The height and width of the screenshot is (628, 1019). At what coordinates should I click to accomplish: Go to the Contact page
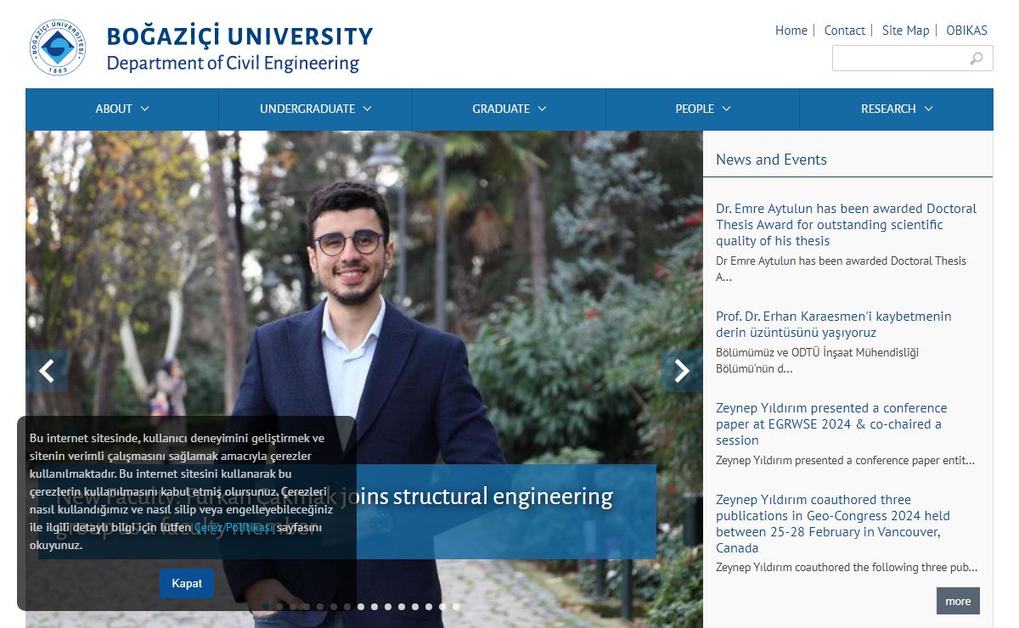coord(844,31)
